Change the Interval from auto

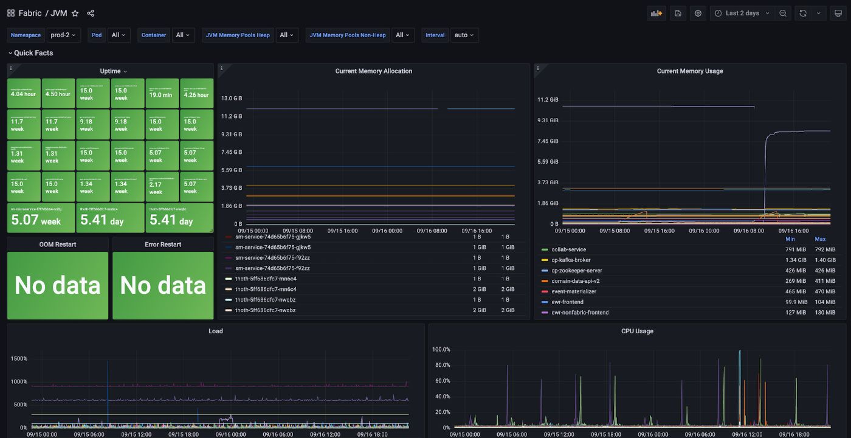pos(464,35)
